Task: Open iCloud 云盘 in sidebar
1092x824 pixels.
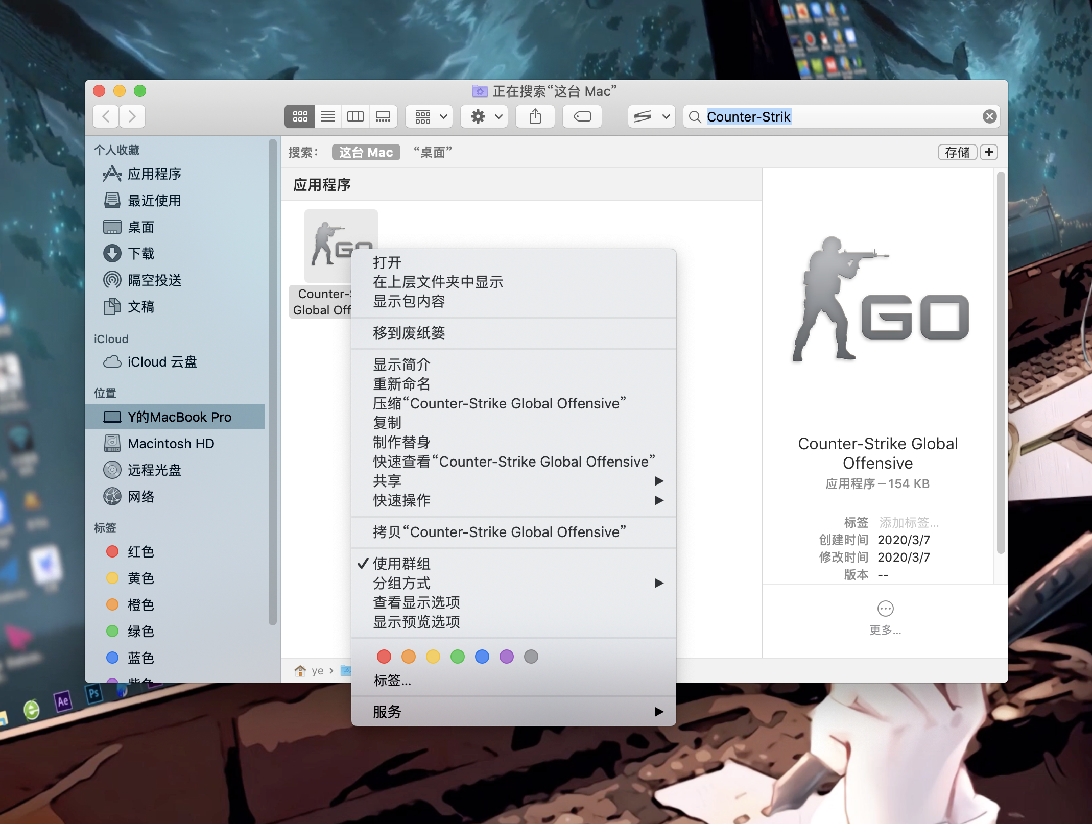Action: (176, 362)
